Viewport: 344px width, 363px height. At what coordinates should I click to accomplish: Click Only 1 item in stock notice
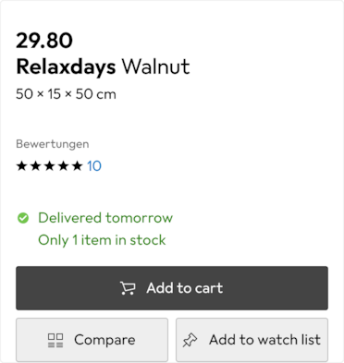click(102, 240)
